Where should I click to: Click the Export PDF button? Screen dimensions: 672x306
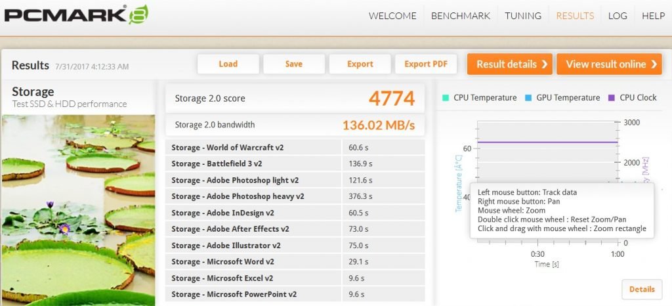click(x=426, y=64)
